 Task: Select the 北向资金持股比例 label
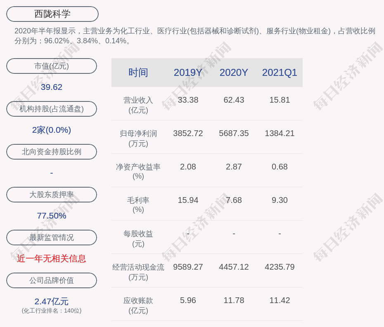pyautogui.click(x=52, y=152)
